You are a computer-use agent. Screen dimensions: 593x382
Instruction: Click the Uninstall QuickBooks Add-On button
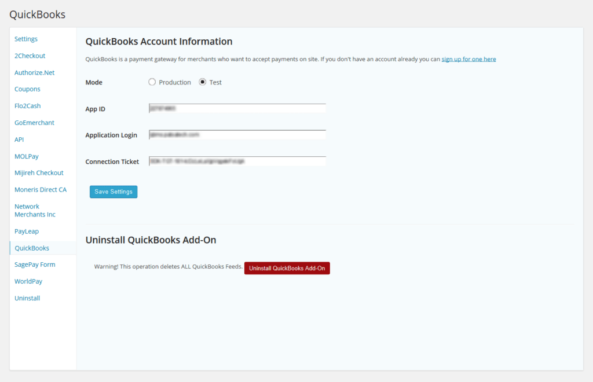click(x=287, y=267)
